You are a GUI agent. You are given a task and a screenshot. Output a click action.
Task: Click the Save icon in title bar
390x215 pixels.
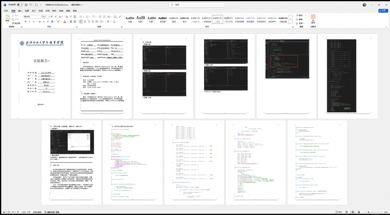(26, 5)
